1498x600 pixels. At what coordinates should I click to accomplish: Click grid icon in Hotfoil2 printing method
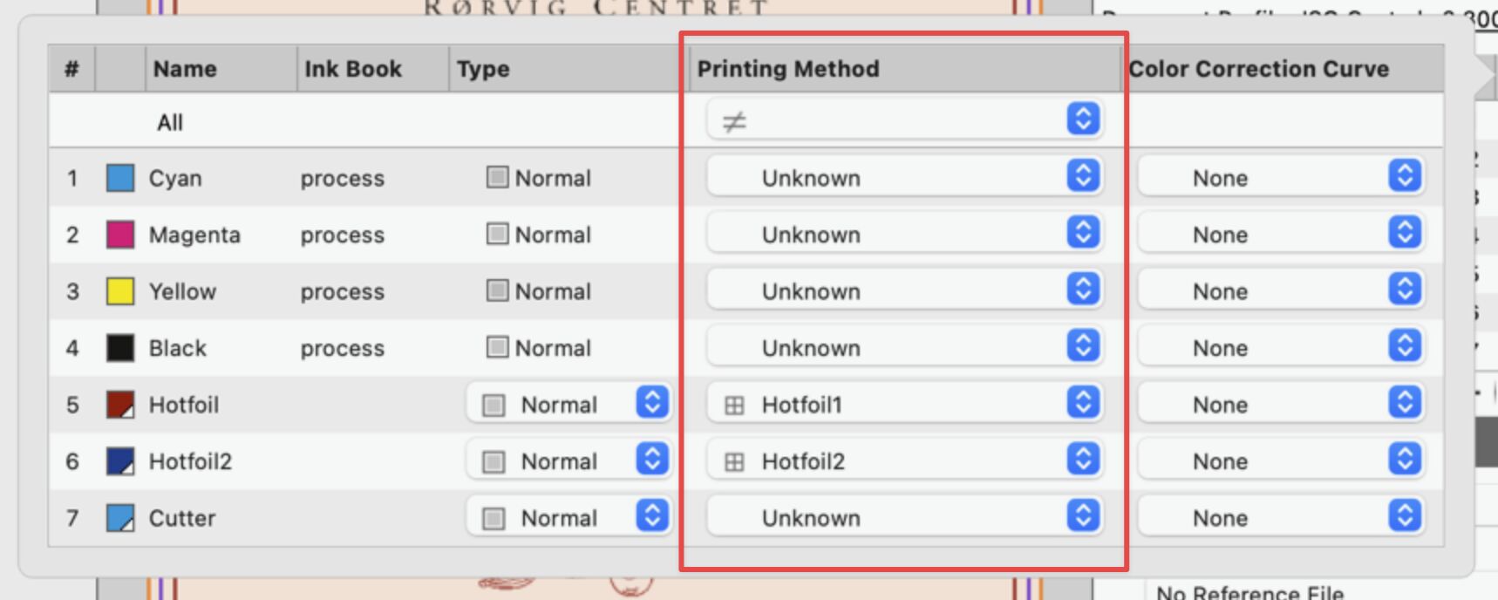pos(735,461)
